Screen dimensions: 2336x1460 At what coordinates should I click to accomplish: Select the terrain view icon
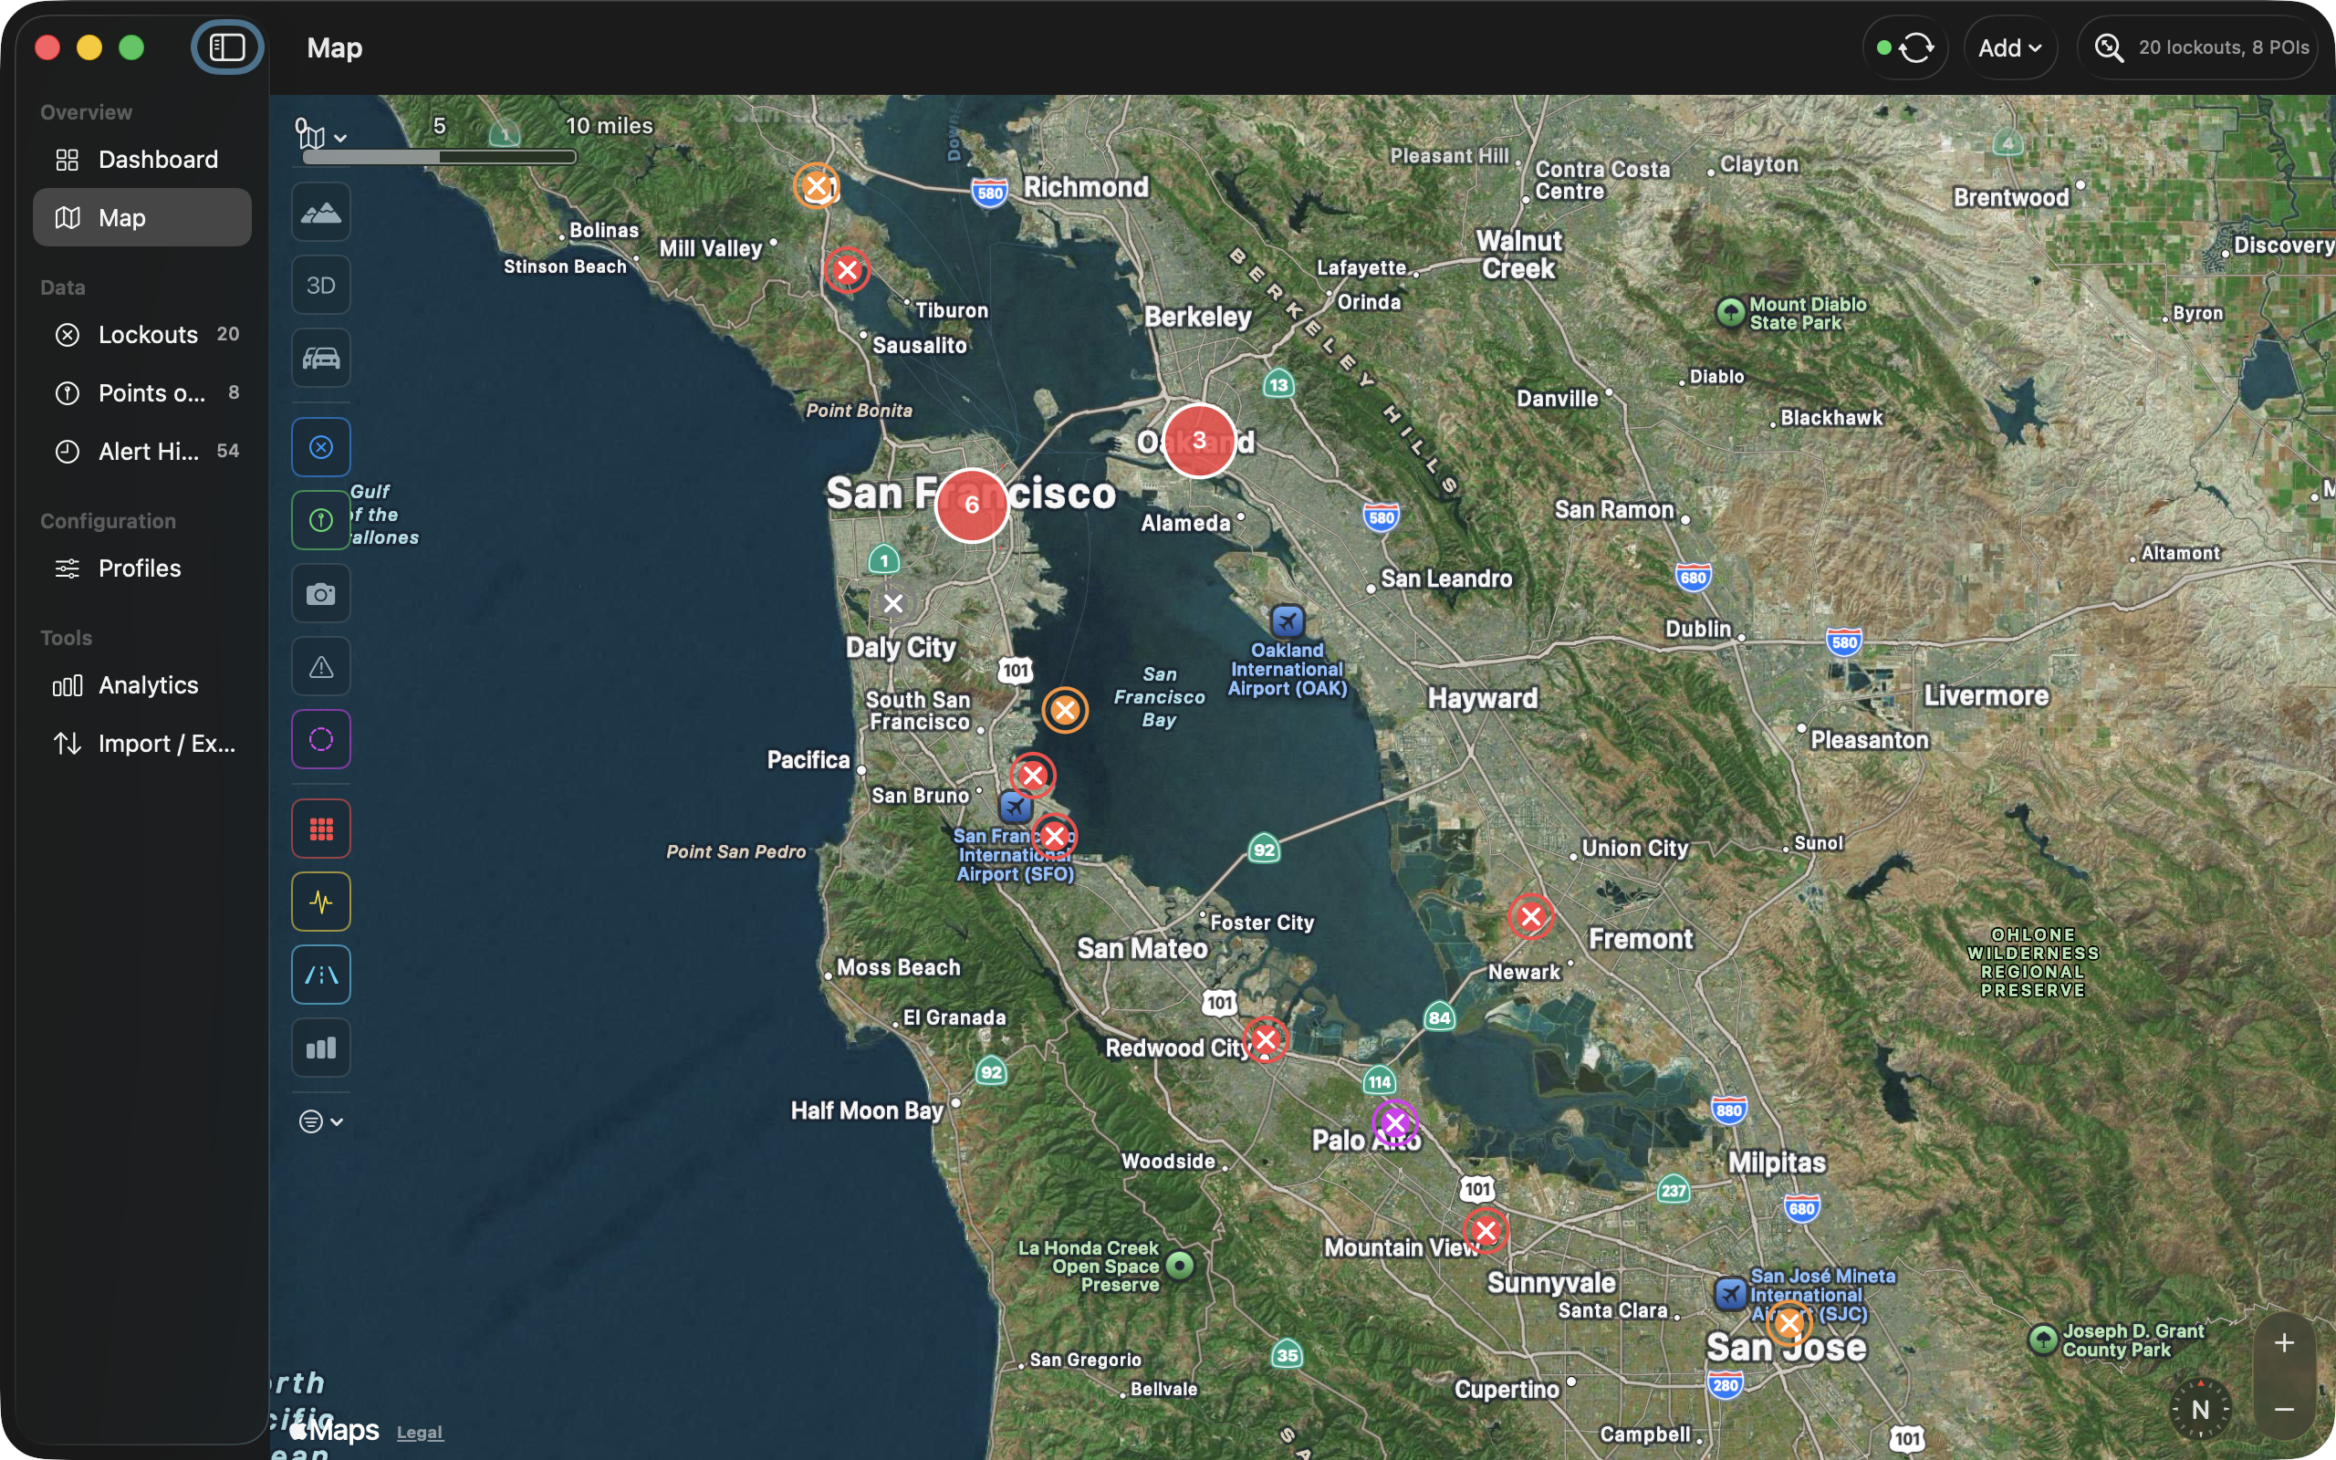click(x=321, y=212)
